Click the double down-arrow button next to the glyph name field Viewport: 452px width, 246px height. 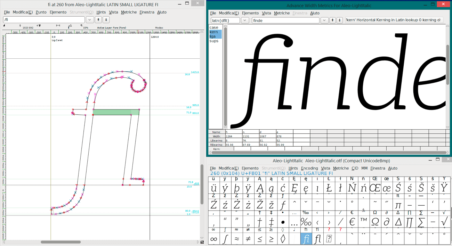pos(105,19)
